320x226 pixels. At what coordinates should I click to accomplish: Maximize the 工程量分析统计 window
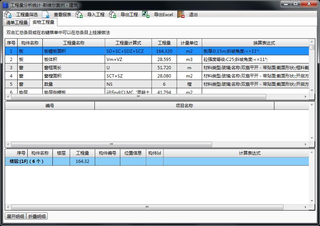[296, 4]
